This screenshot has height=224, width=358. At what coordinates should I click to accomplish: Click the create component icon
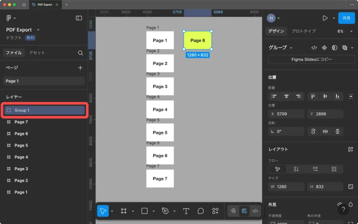[x=324, y=48]
